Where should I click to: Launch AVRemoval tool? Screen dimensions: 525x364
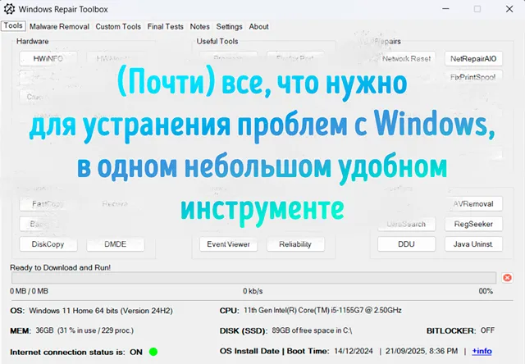473,204
